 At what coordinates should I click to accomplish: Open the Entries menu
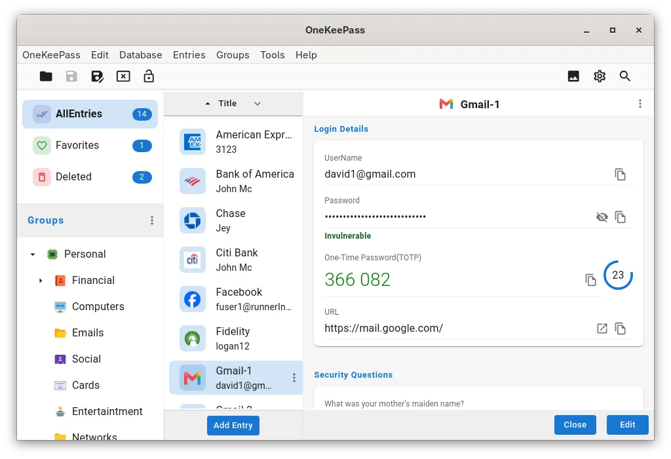[189, 55]
